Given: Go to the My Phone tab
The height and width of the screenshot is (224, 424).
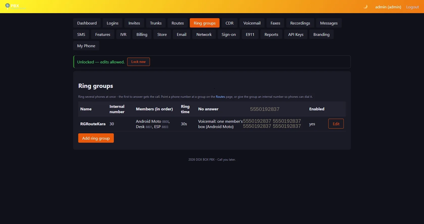Looking at the screenshot, I should pyautogui.click(x=86, y=46).
